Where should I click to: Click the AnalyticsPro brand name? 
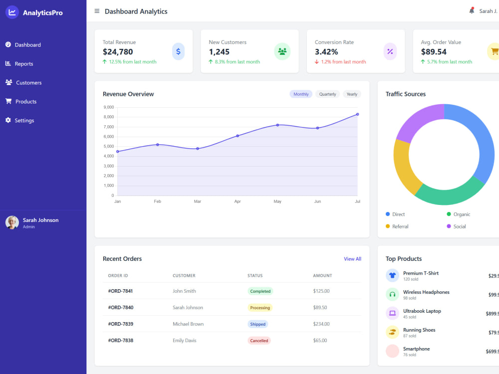click(42, 13)
